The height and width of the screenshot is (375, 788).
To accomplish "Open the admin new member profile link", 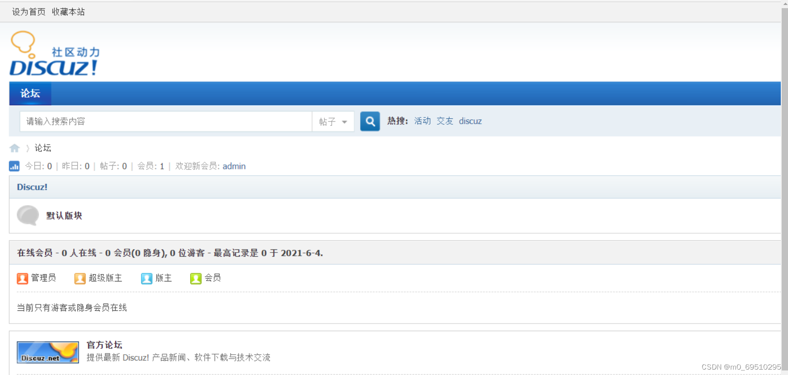I will (234, 166).
